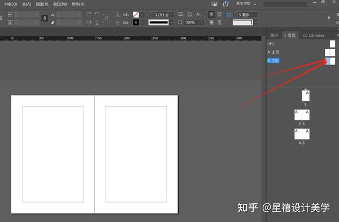Screen dimensions: 339x222
Task: Click the search field in the top bar
Action: [x=285, y=4]
